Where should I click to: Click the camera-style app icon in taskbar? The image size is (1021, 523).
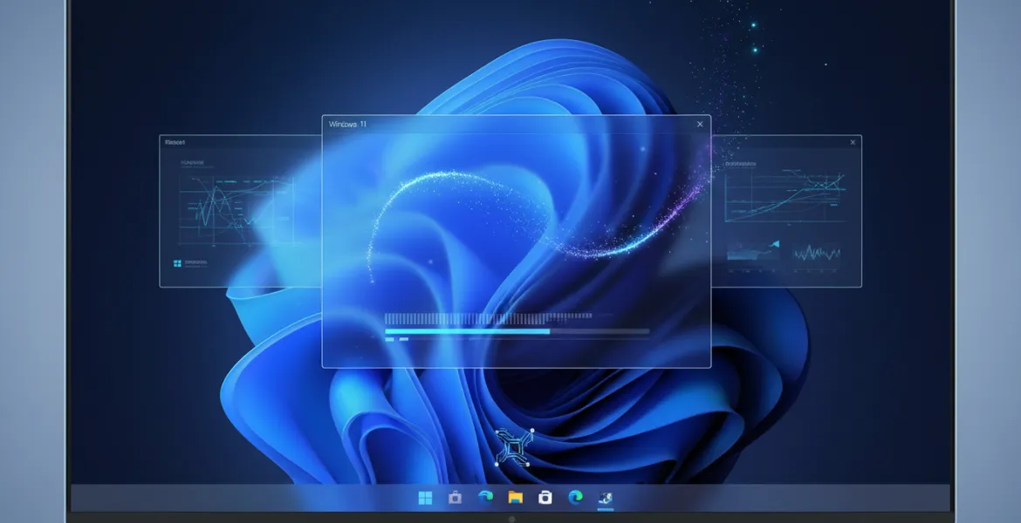click(455, 498)
